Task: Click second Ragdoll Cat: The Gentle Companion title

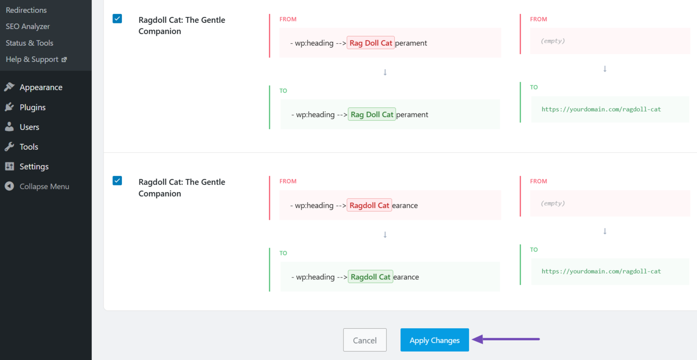Action: point(182,187)
